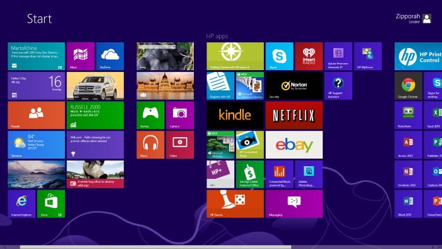Screen dimensions: 442x249
Task: Open the Calendar tile showing 16
Action: [x=37, y=86]
